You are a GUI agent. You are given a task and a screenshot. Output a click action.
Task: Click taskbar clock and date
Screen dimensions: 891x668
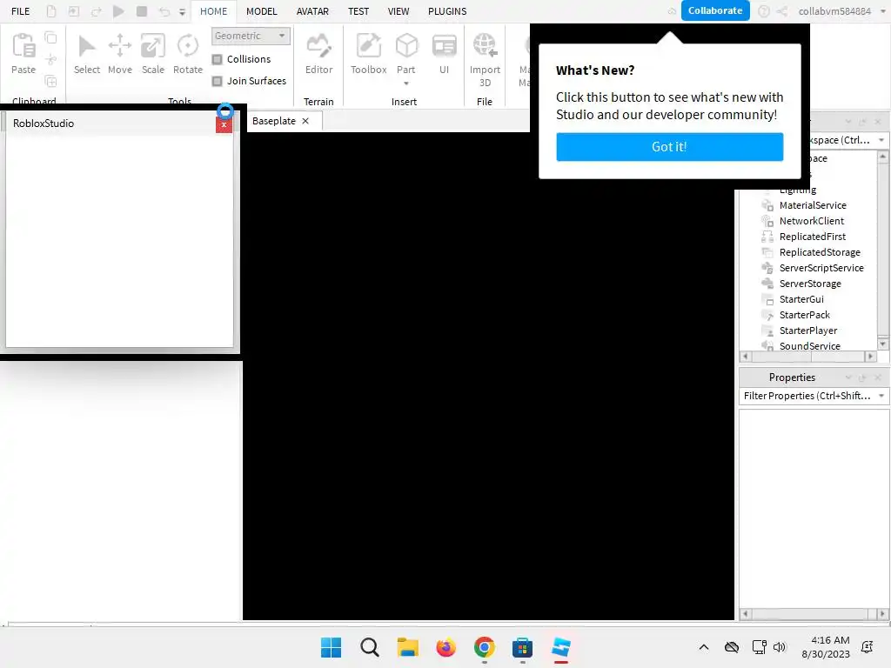pyautogui.click(x=826, y=647)
